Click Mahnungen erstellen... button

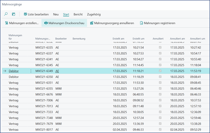coord(22,23)
